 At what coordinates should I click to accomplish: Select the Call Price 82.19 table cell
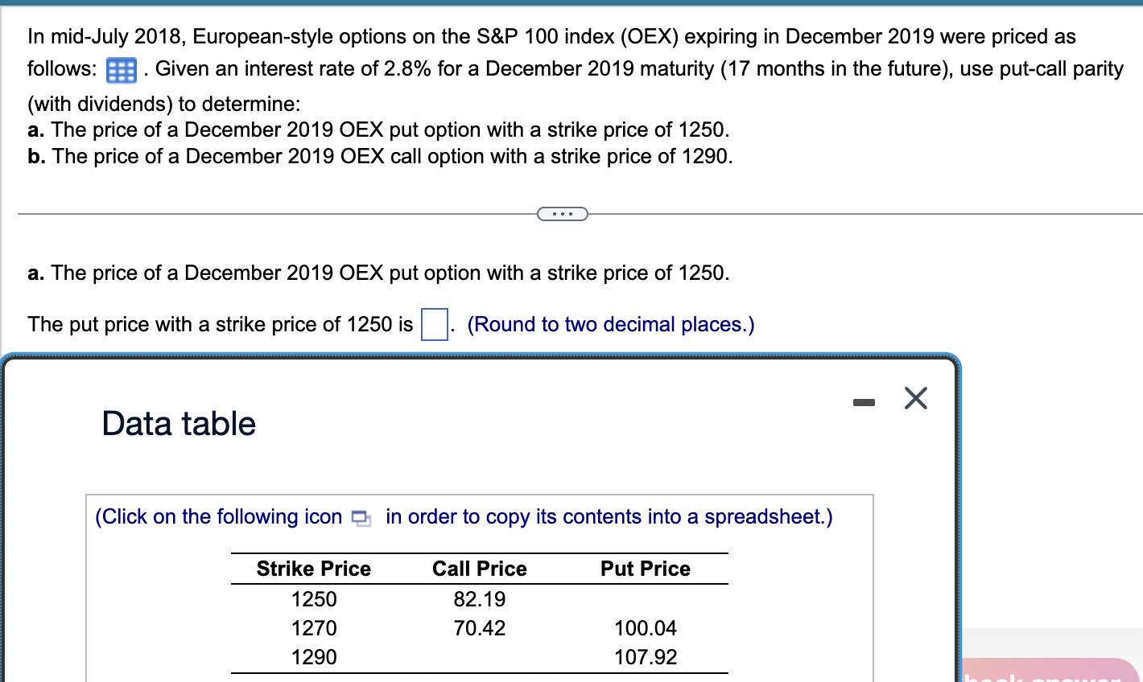[478, 599]
